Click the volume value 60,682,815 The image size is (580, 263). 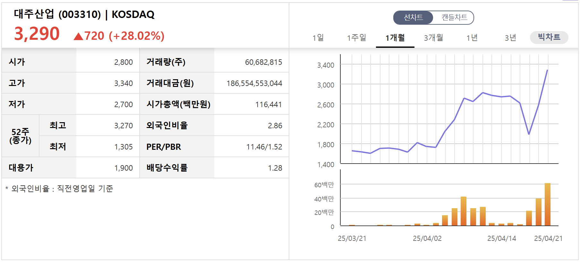pyautogui.click(x=263, y=62)
